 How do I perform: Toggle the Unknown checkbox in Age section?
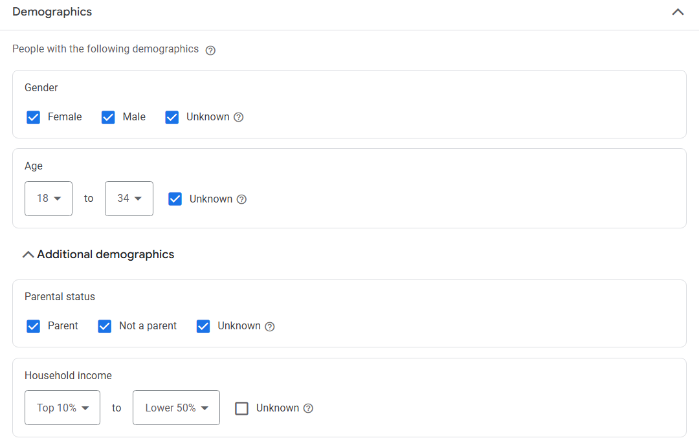175,199
